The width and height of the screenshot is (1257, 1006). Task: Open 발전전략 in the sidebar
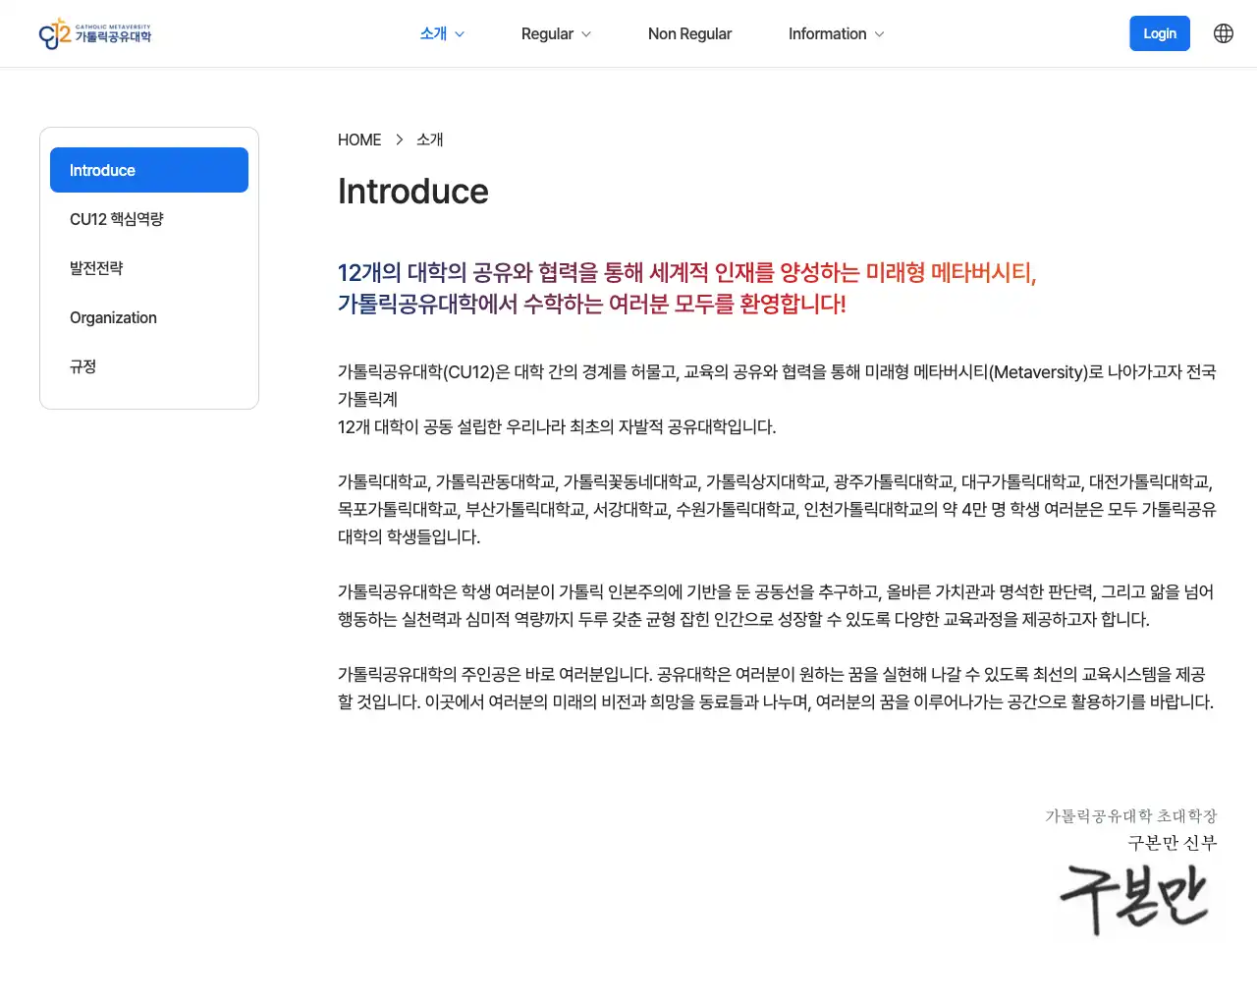[149, 268]
